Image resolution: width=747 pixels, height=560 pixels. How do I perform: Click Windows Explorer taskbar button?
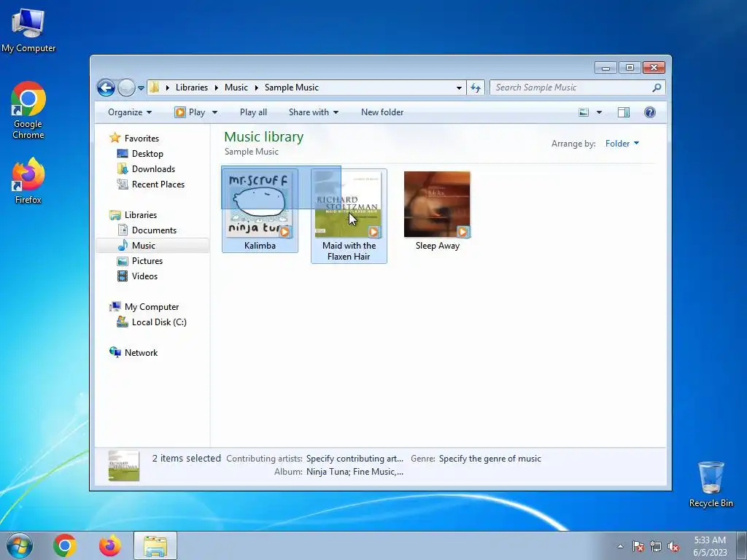155,545
